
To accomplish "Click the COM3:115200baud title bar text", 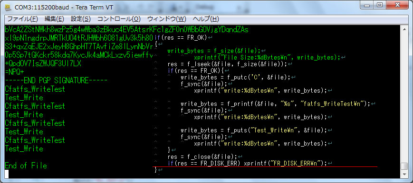I will point(64,8).
